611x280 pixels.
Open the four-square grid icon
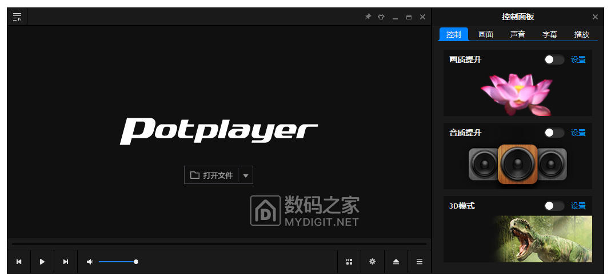(x=349, y=262)
